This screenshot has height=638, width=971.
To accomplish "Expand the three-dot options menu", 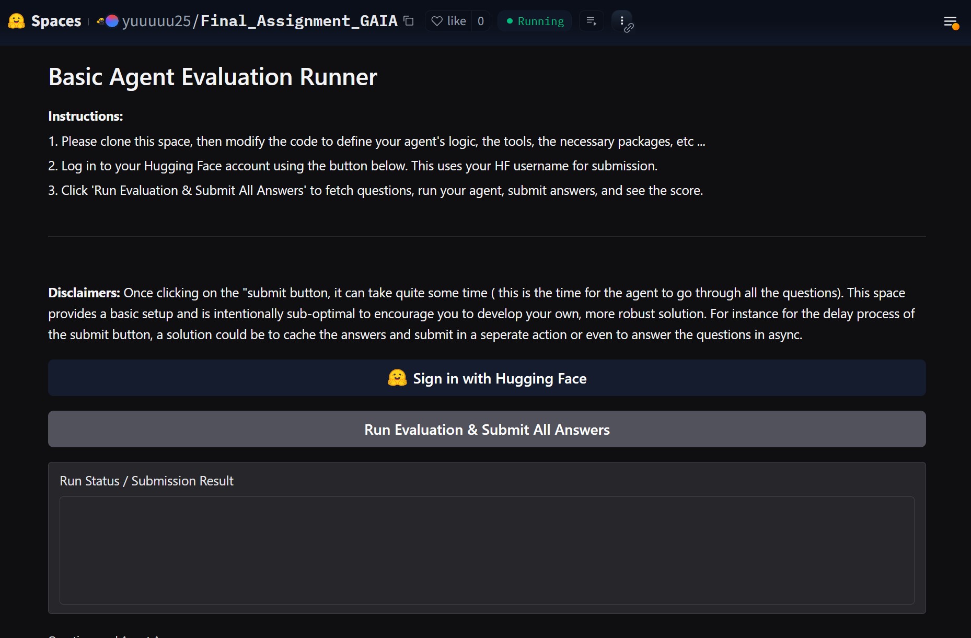I will point(621,20).
